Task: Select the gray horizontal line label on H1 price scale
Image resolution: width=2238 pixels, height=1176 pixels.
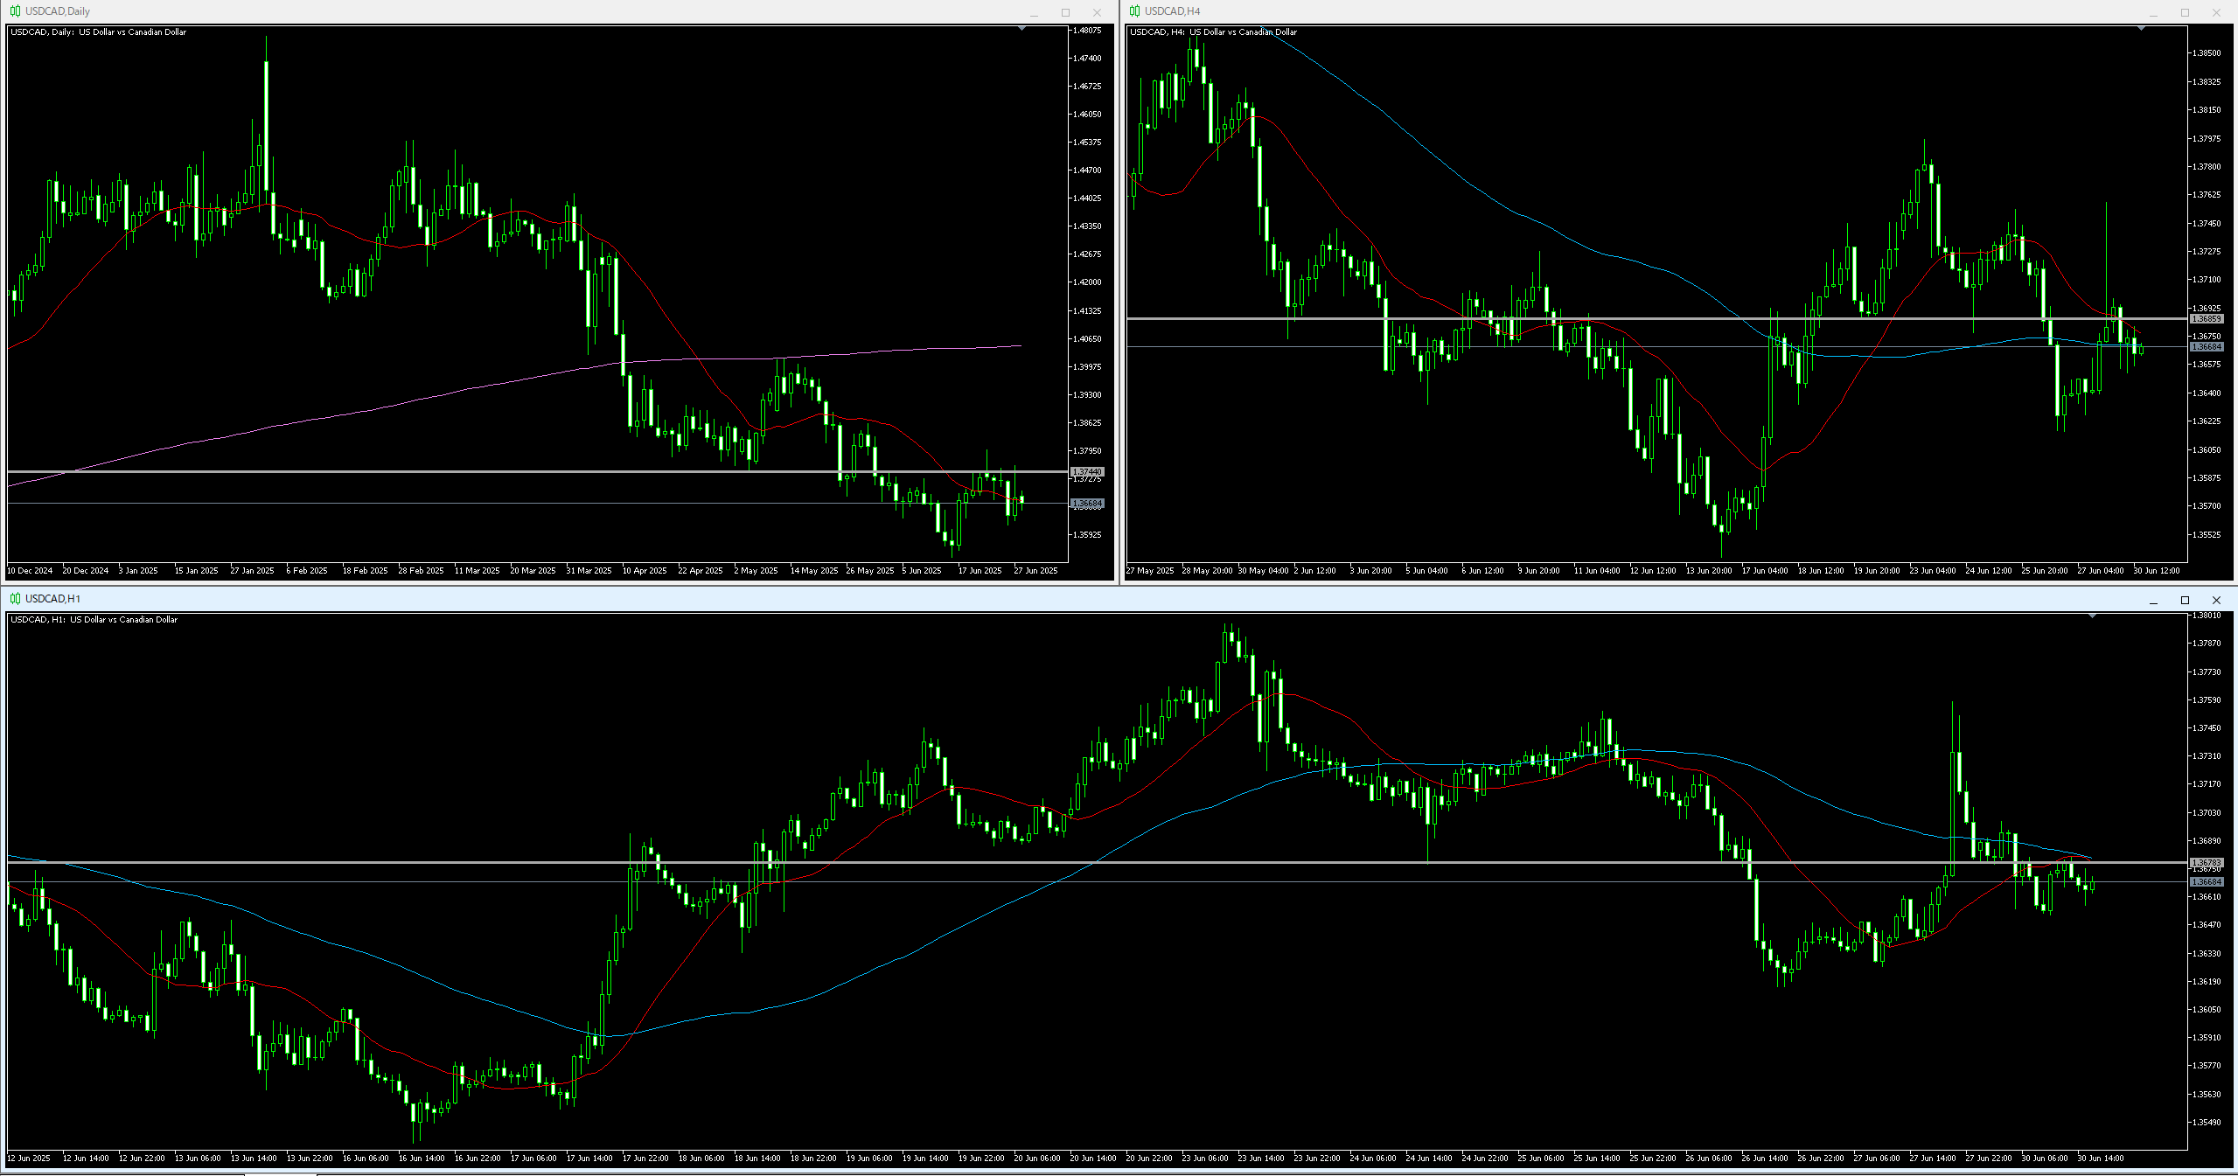Action: click(x=2206, y=863)
